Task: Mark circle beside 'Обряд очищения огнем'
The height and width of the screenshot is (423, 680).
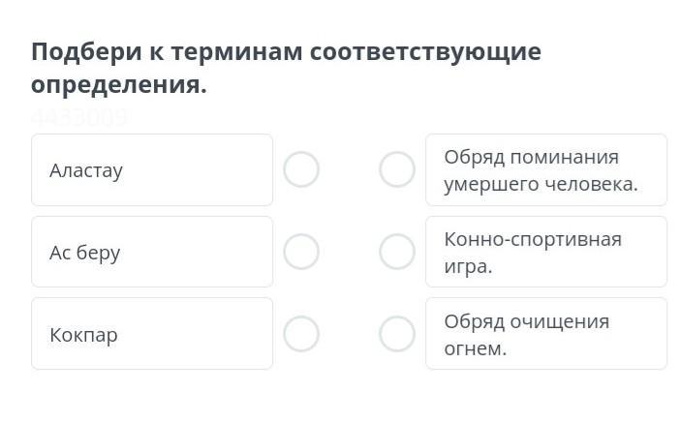Action: coord(397,334)
